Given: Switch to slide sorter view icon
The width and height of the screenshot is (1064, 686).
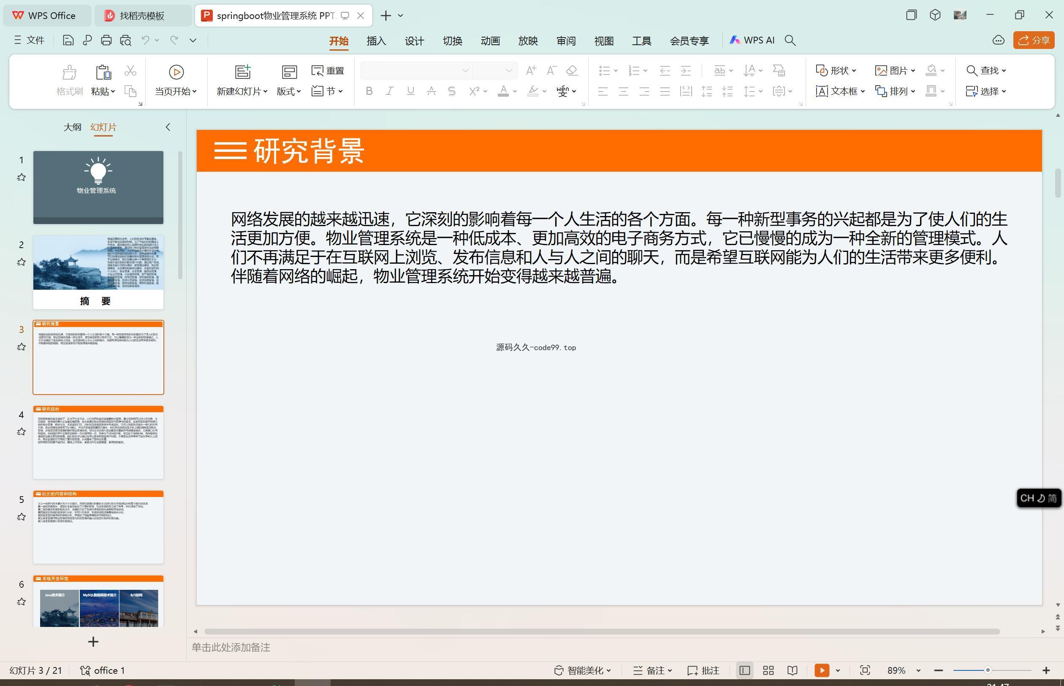Looking at the screenshot, I should click(768, 670).
